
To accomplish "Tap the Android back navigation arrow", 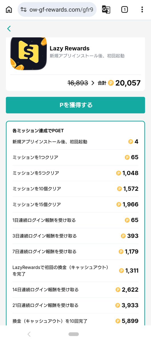I will click(29, 334).
